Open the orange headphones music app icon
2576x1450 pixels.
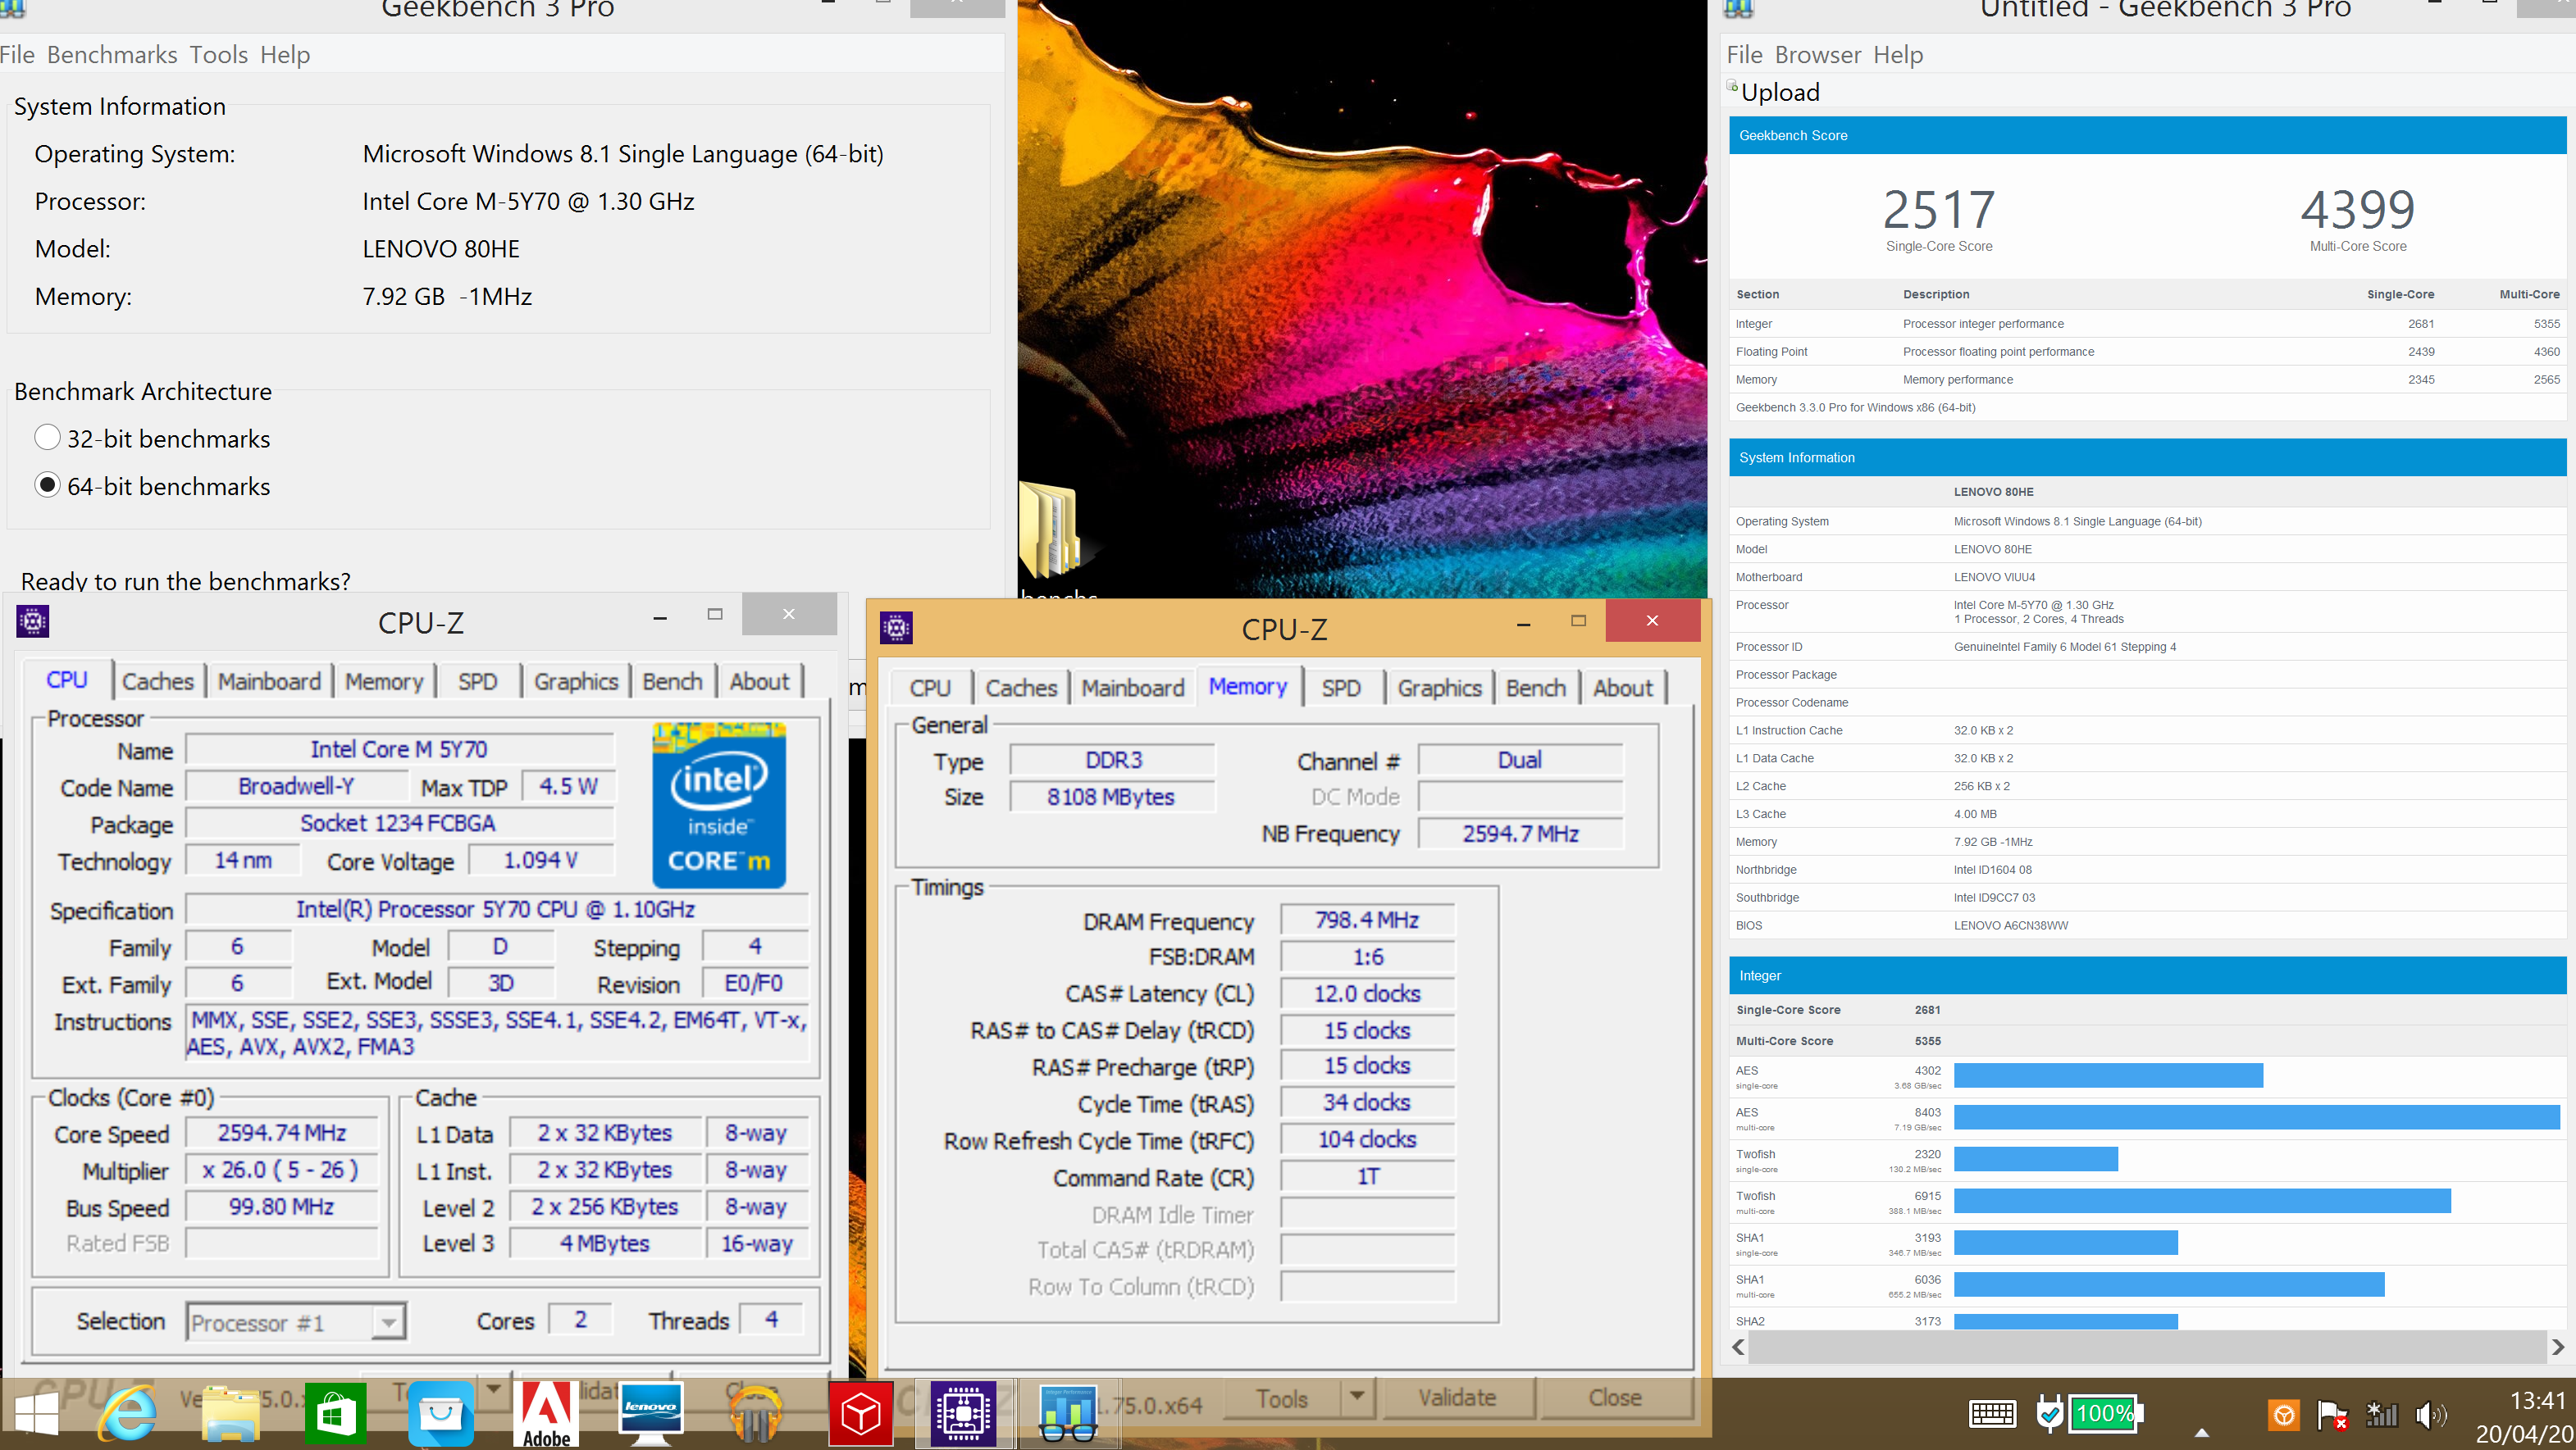(x=755, y=1413)
